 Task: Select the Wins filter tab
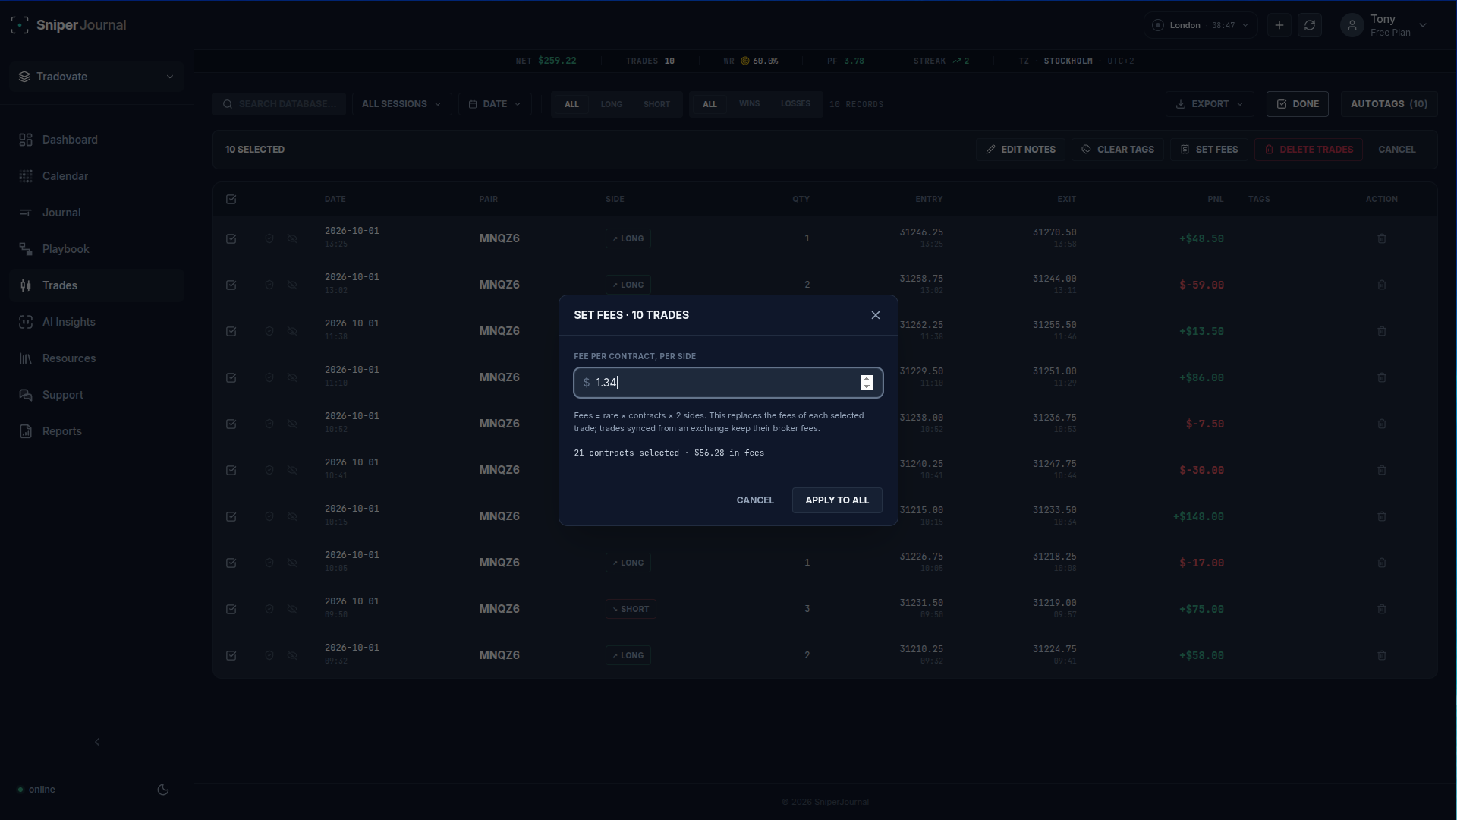coord(749,104)
